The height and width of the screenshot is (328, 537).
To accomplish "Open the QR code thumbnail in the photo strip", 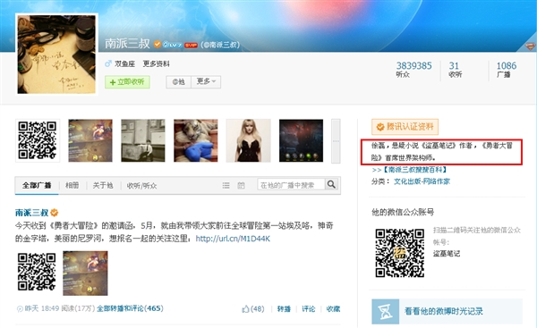I will pyautogui.click(x=38, y=140).
